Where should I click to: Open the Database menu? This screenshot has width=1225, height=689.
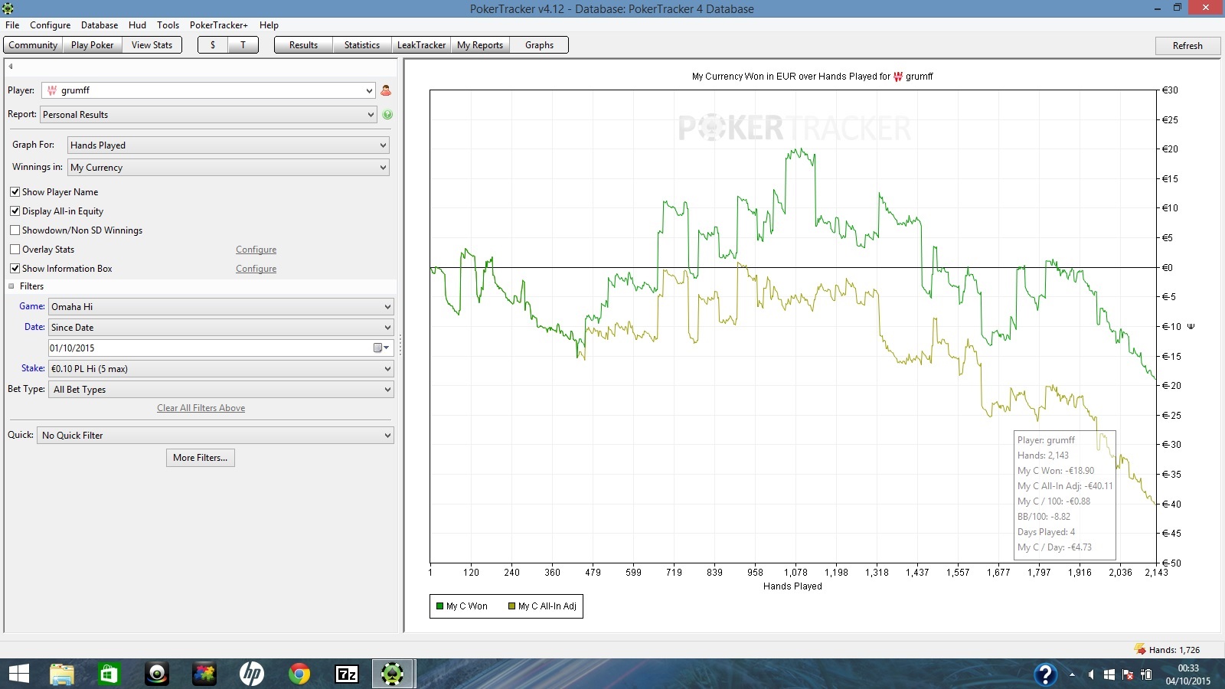point(100,25)
